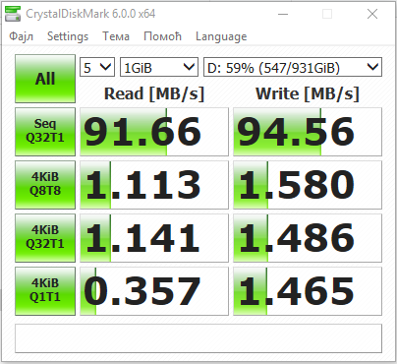Click the 4KiB Q1T1 write value 1.465
The height and width of the screenshot is (364, 397).
click(308, 291)
